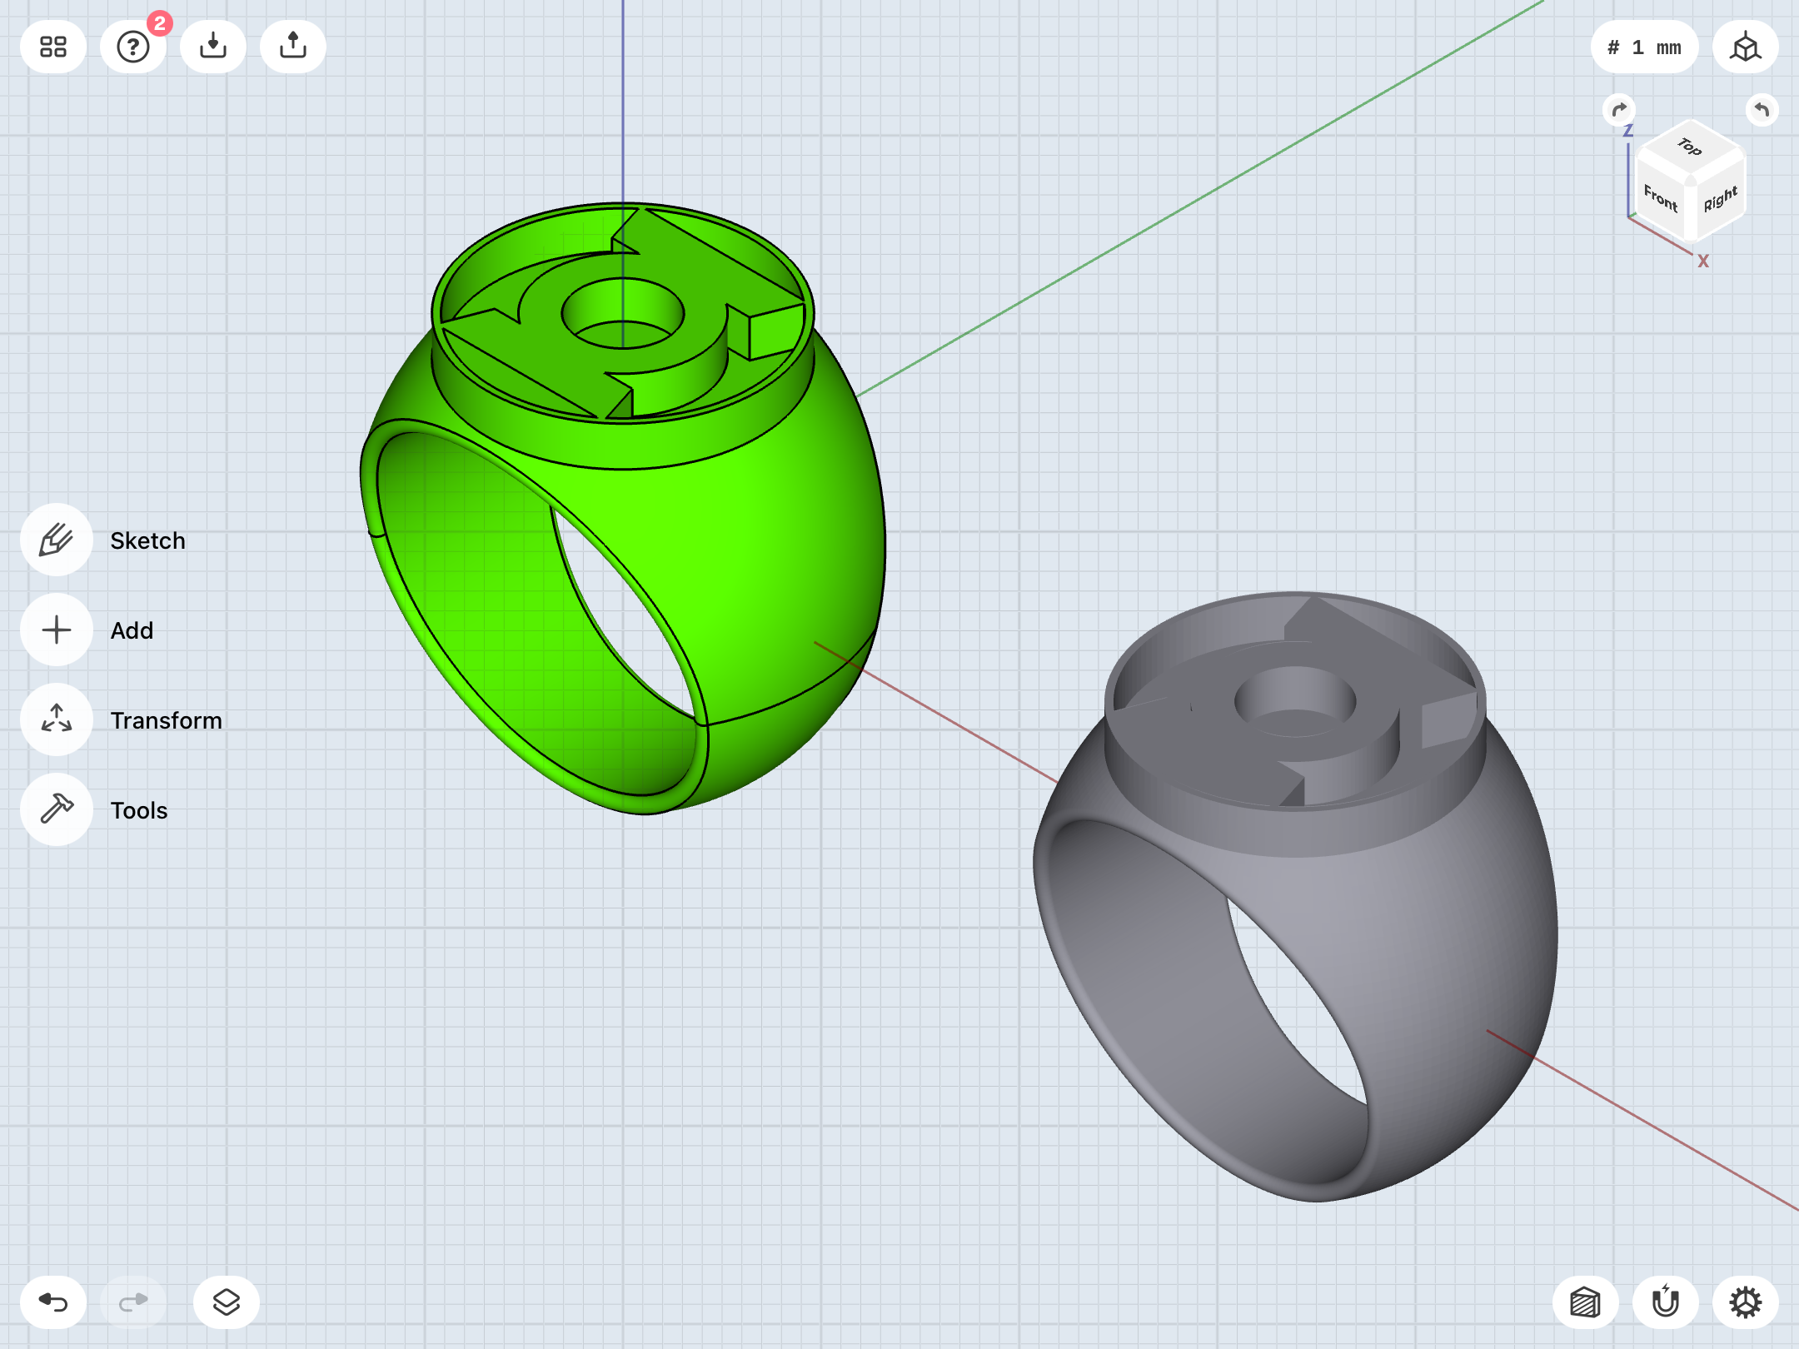Viewport: 1799px width, 1349px height.
Task: Rotate view with the clockwise arrow near cube
Action: pos(1619,109)
